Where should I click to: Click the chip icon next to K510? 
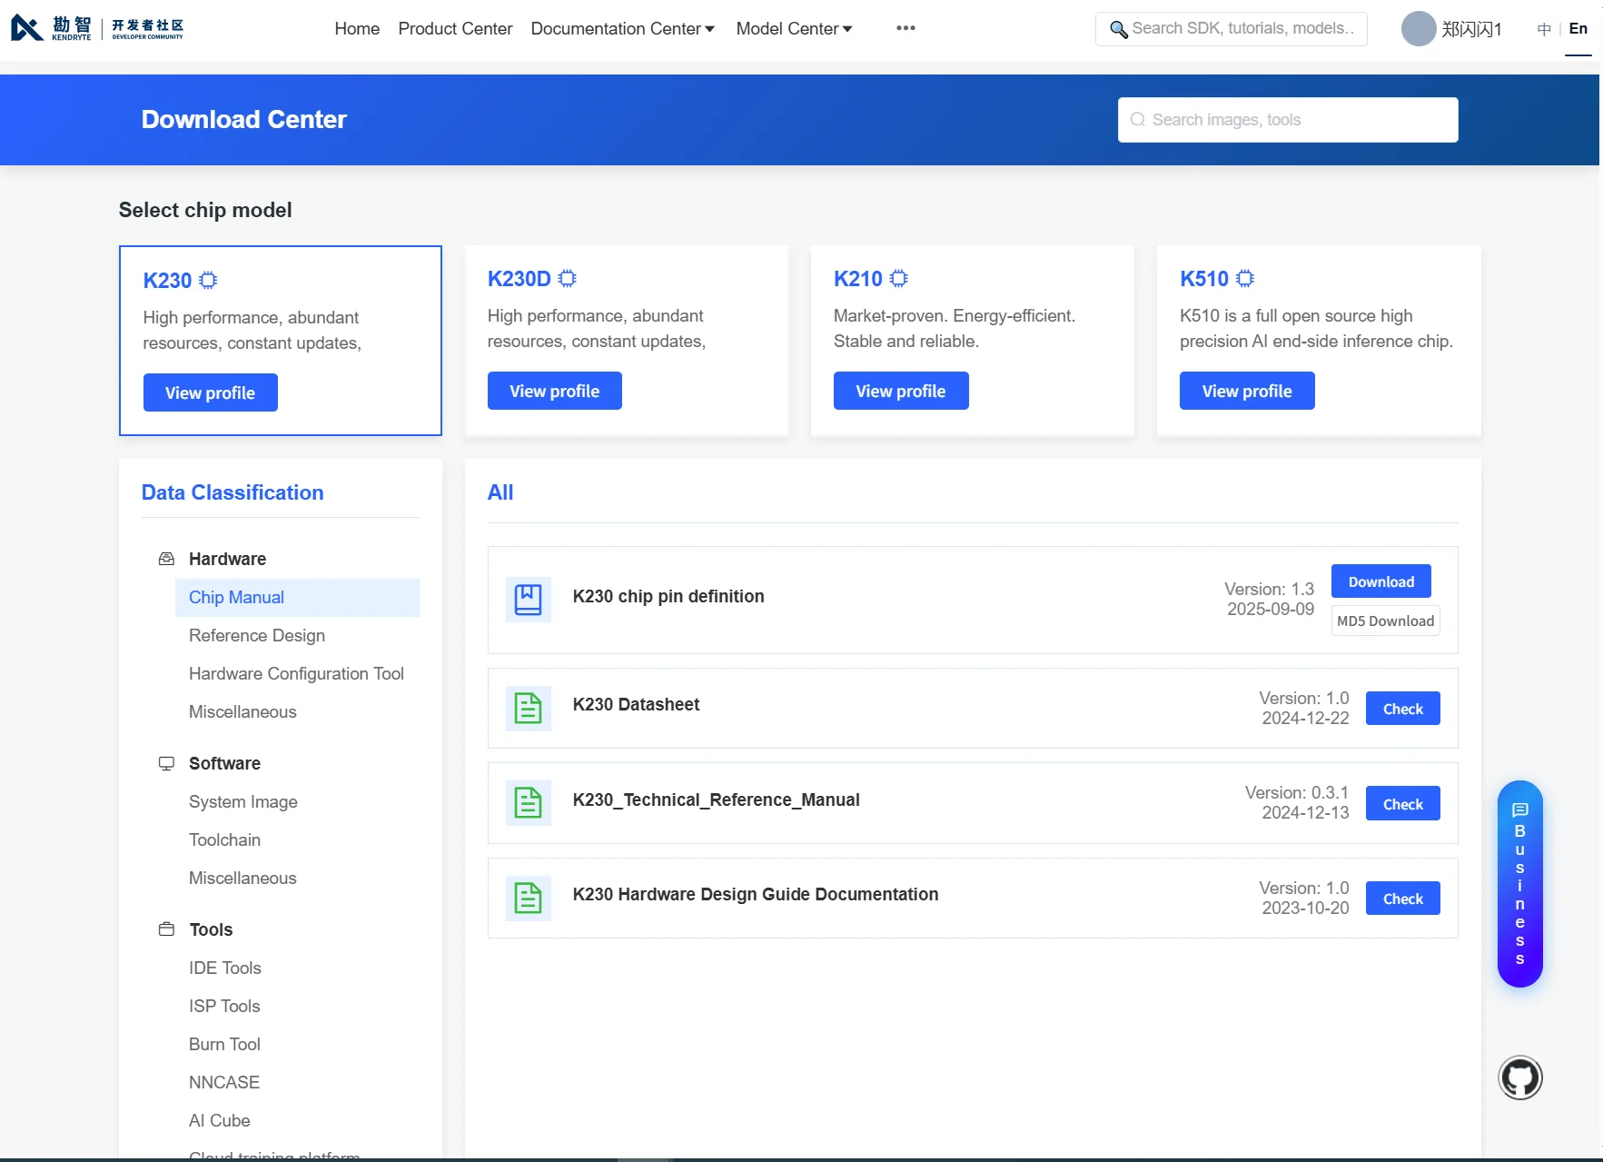click(x=1245, y=279)
